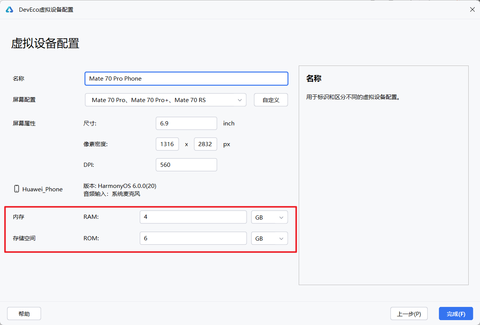Click the 音频输入：系统麦克风 text
Viewport: 480px width, 325px height.
click(x=112, y=194)
